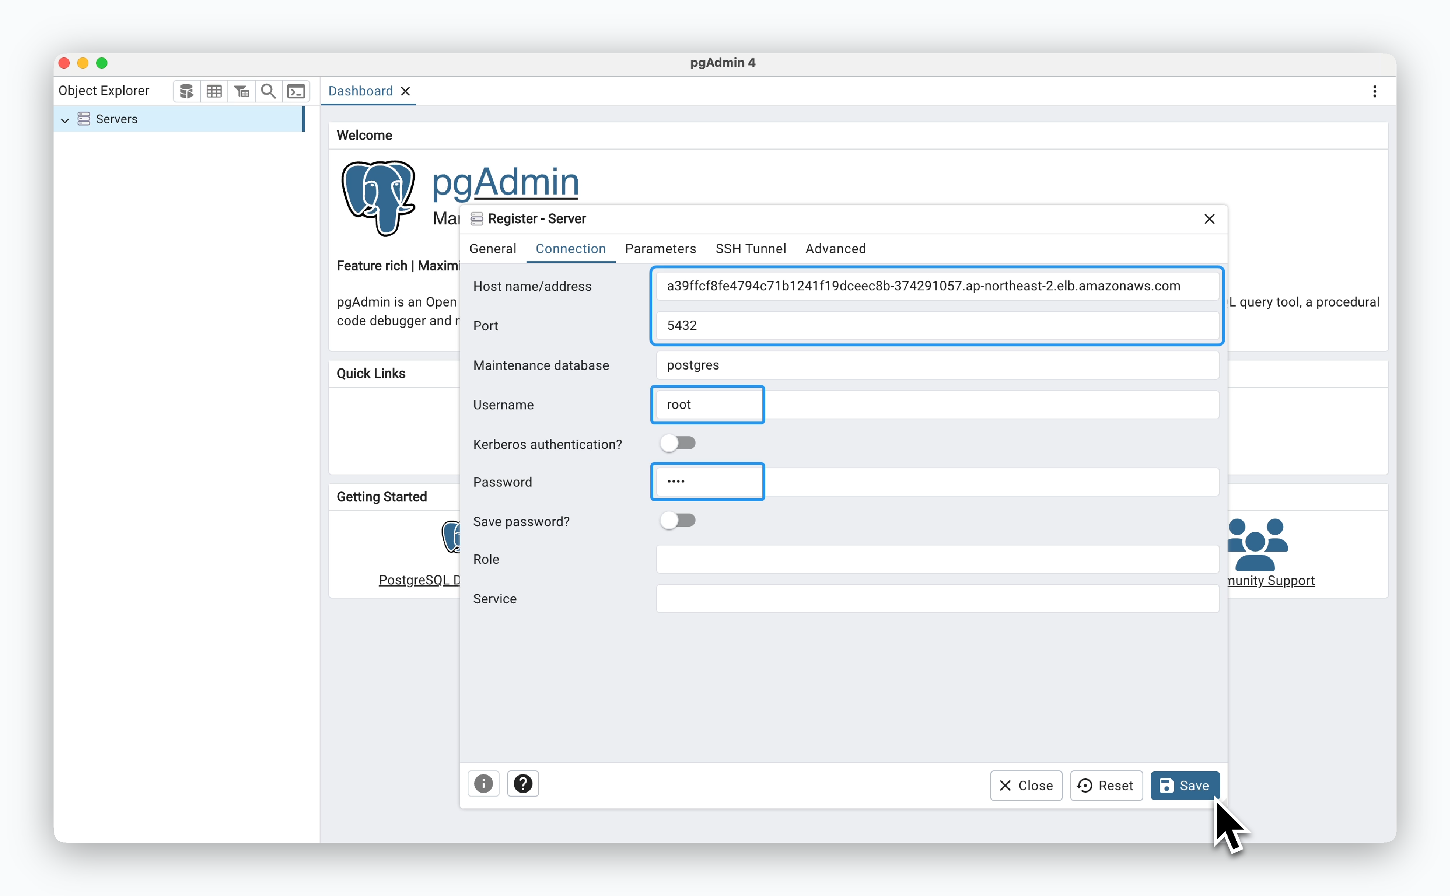
Task: Open the PSQL Tool terminal icon
Action: 296,91
